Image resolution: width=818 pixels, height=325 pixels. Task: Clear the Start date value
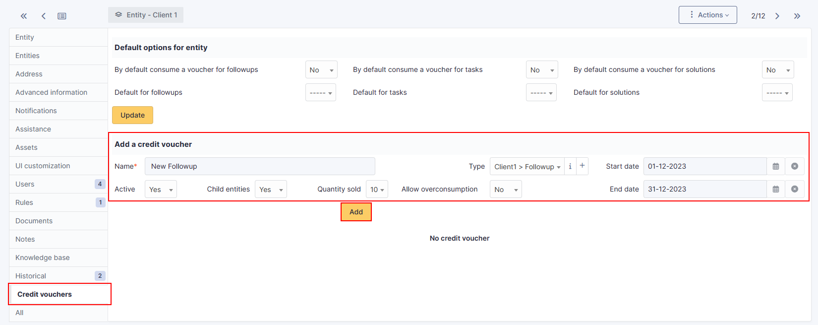(x=795, y=166)
